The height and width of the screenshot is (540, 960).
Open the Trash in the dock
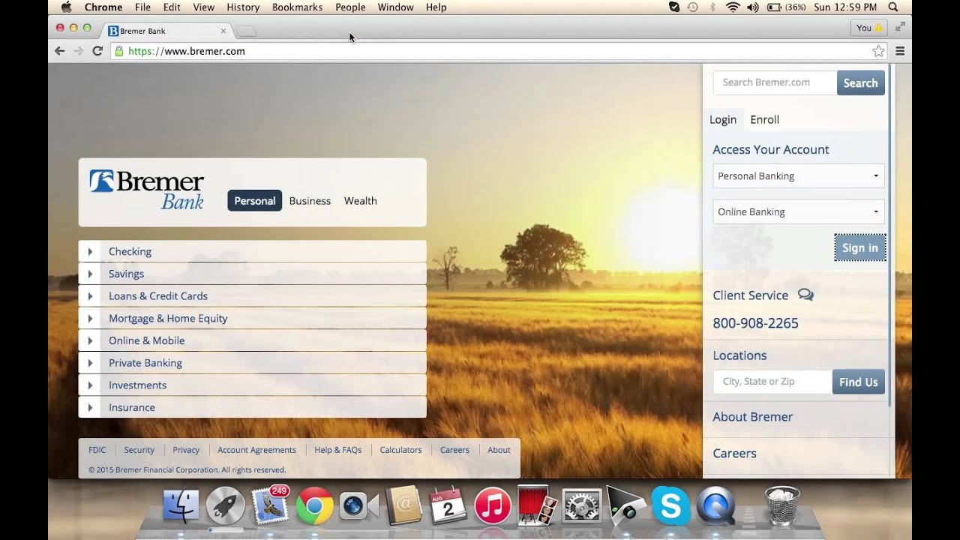point(781,505)
